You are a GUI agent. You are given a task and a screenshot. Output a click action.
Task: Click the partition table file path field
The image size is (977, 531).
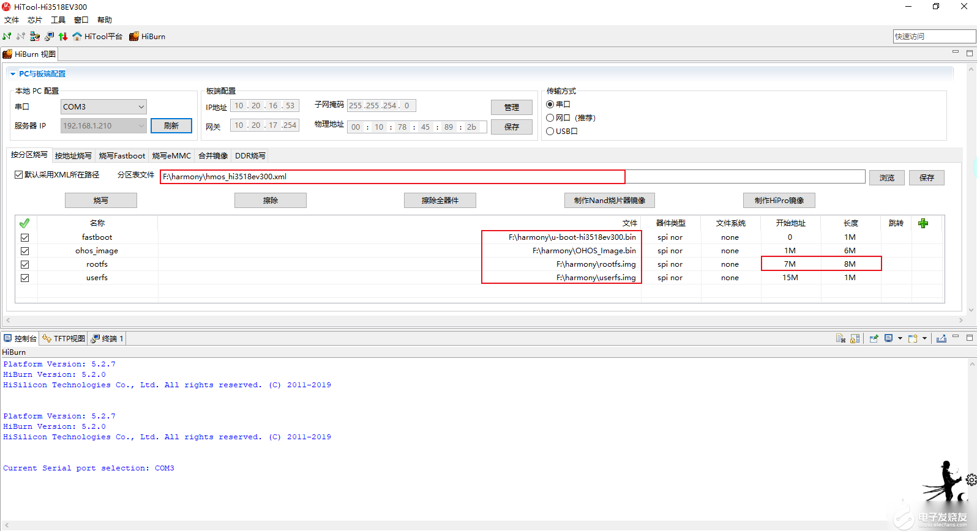[x=392, y=177]
